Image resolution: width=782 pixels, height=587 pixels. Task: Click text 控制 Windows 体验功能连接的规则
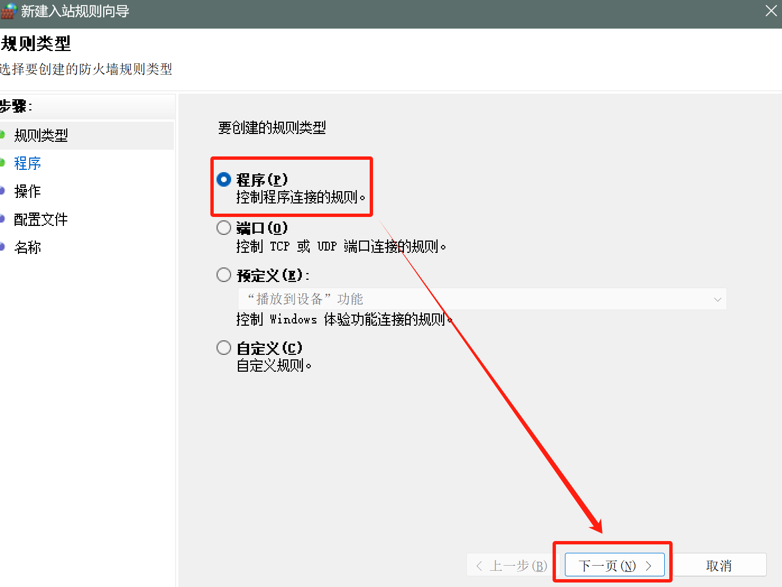344,319
